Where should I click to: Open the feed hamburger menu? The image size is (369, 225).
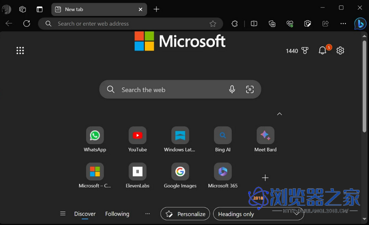click(x=63, y=213)
